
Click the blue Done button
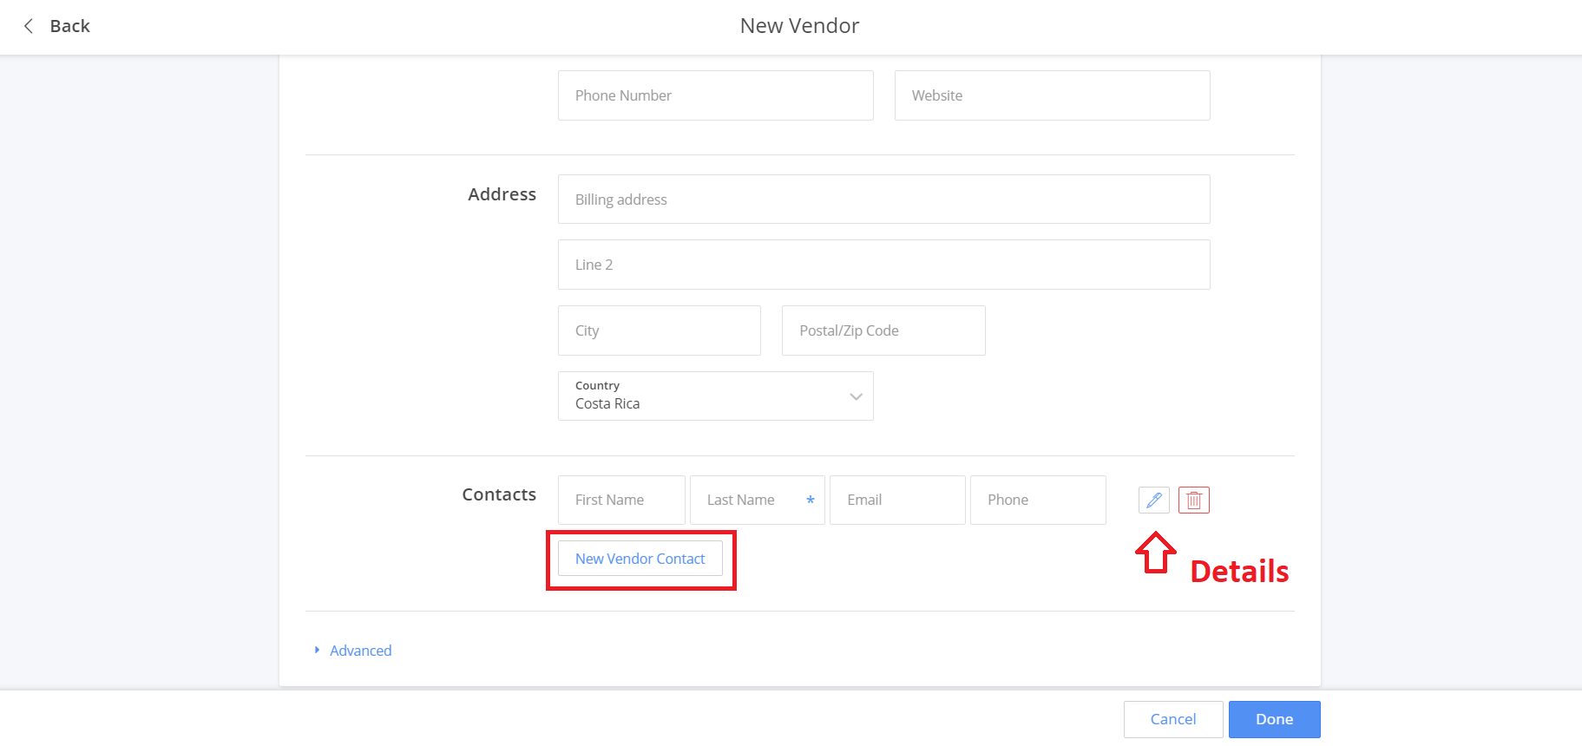(x=1275, y=719)
